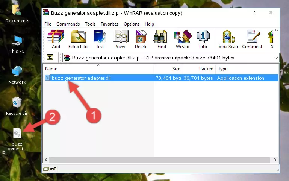Click the Delete toolbar icon
This screenshot has height=181, width=289.
(x=141, y=39)
